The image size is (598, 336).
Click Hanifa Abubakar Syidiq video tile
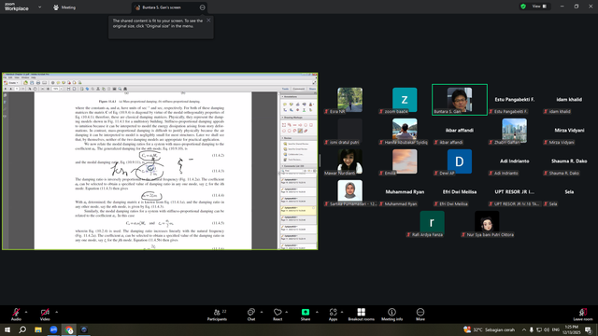point(405,131)
